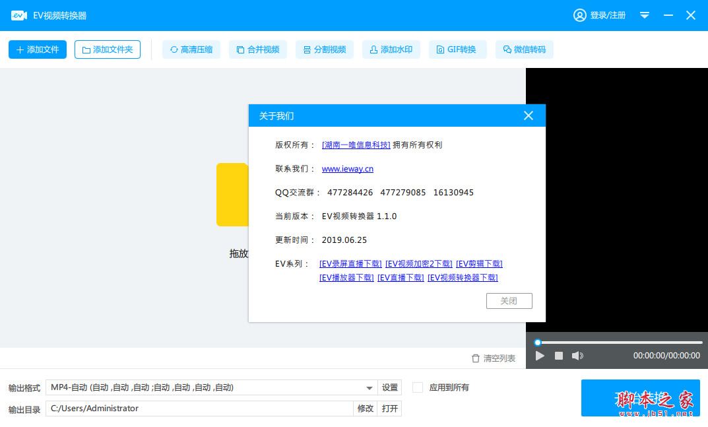Image resolution: width=708 pixels, height=427 pixels.
Task: Launch the GIF转换 converter
Action: tap(457, 49)
